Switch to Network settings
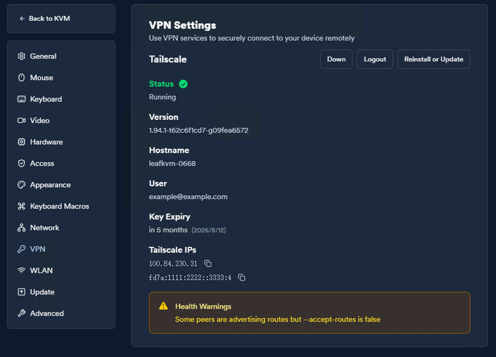496x357 pixels. (44, 228)
